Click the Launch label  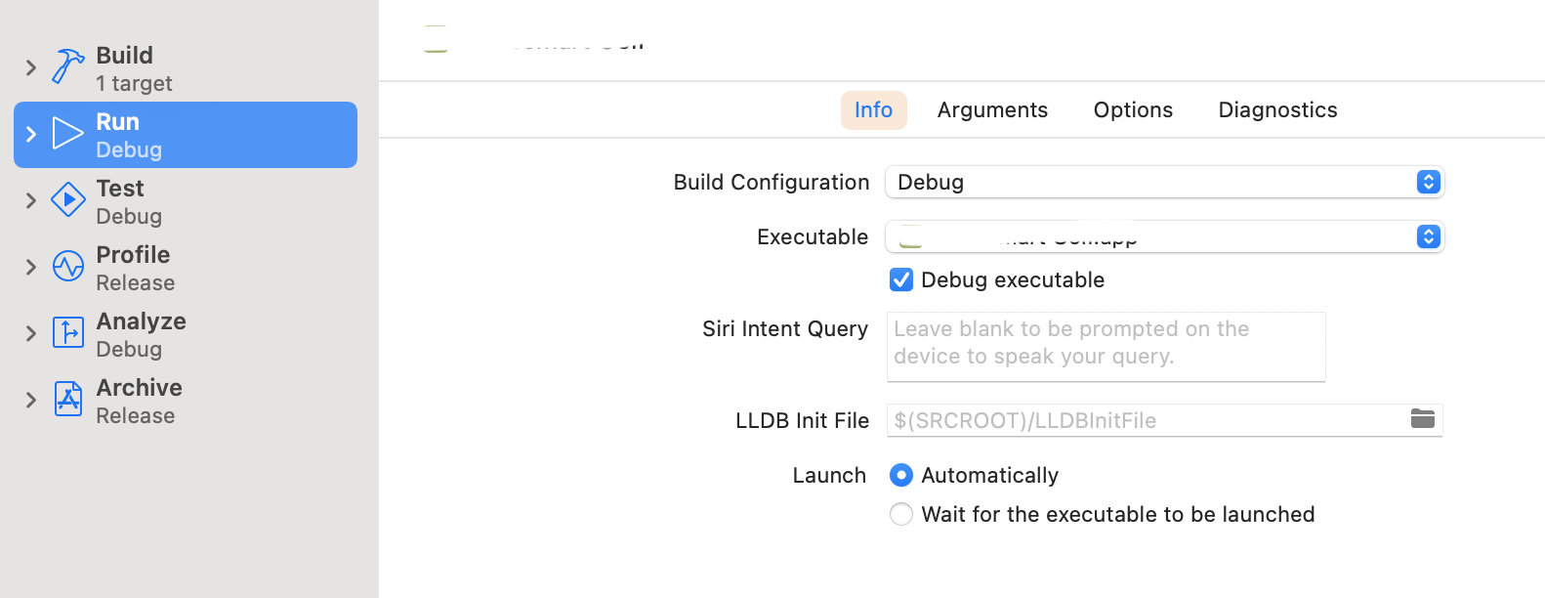pos(829,476)
